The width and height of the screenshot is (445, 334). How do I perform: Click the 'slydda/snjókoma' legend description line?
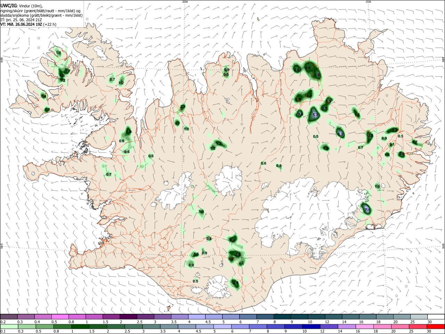click(x=41, y=15)
